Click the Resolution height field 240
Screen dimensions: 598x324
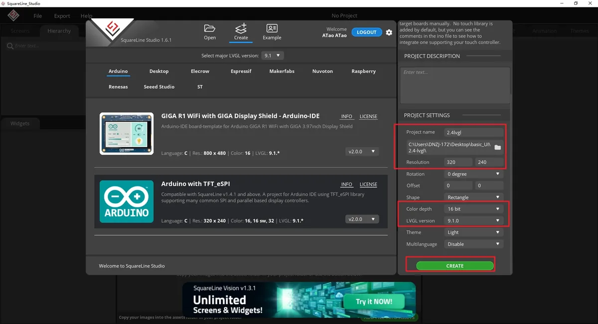tap(489, 162)
